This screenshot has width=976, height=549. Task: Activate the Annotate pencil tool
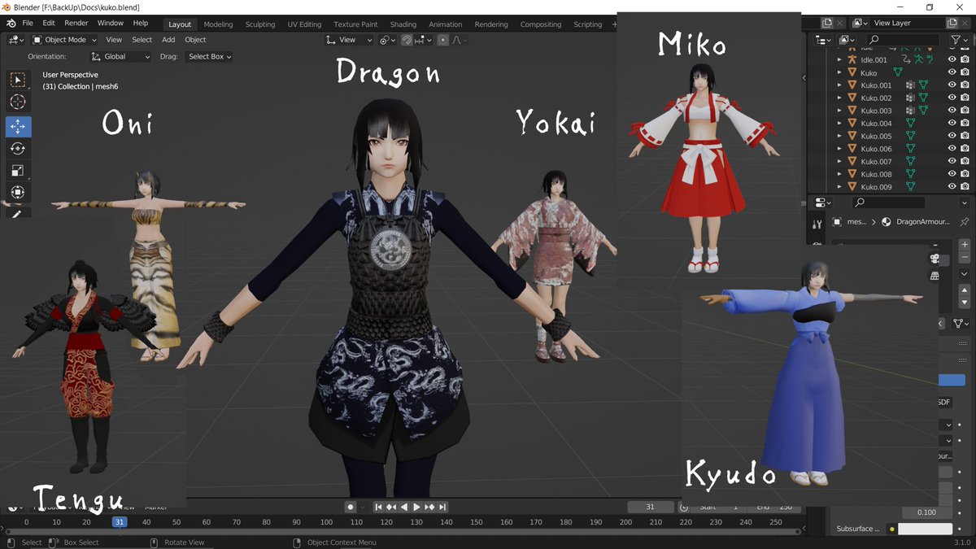pos(18,213)
